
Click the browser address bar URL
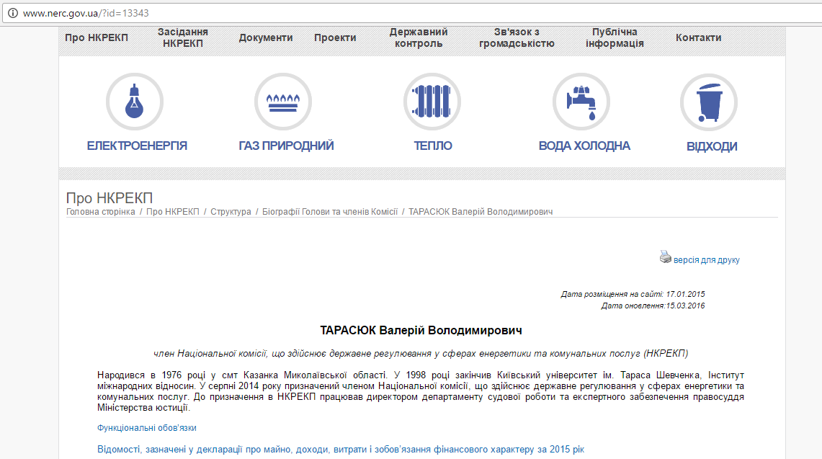tap(86, 14)
